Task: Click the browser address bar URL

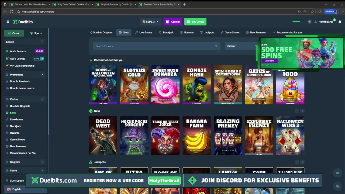Action: tap(38, 12)
